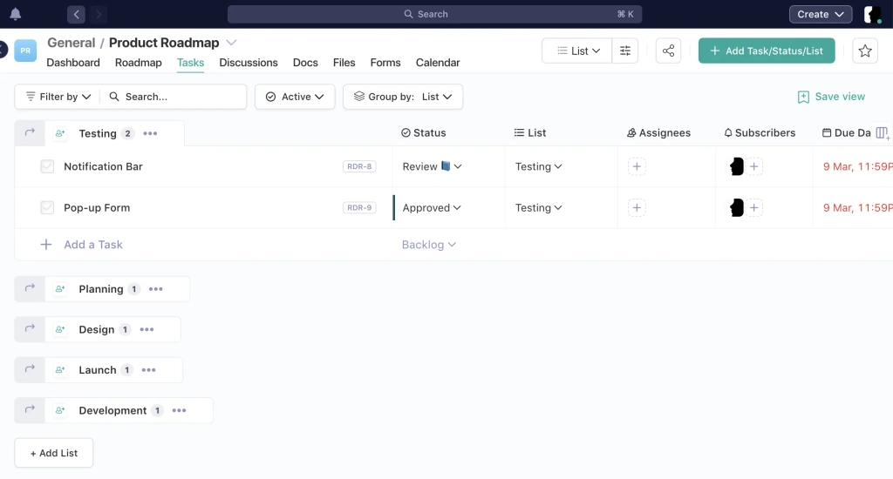Expand the Planning list arrow
The image size is (893, 479).
(30, 288)
